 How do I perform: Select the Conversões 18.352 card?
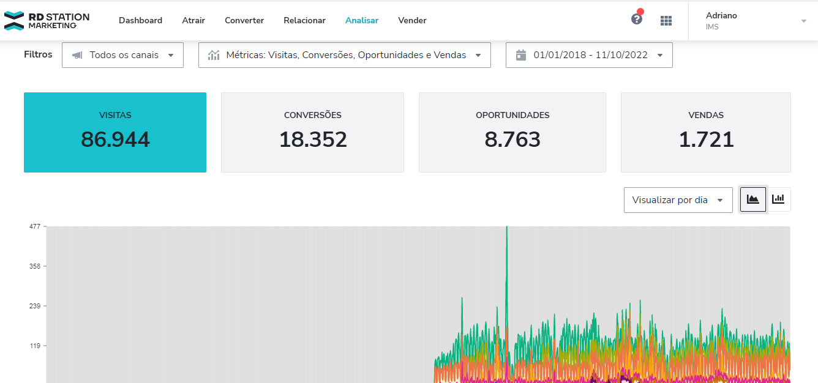pos(312,132)
